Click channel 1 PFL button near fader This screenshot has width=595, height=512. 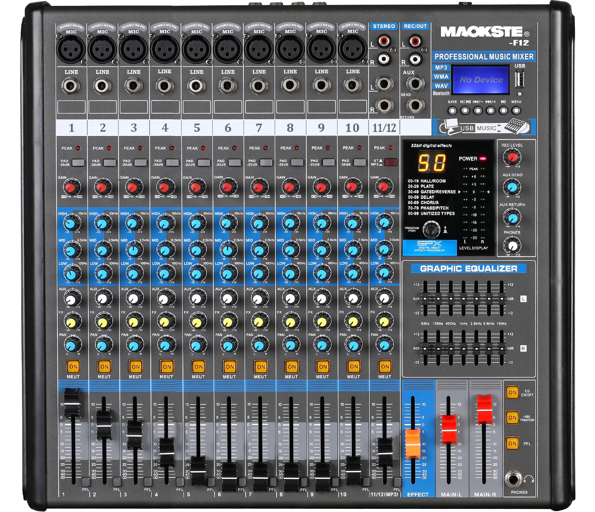[x=86, y=482]
